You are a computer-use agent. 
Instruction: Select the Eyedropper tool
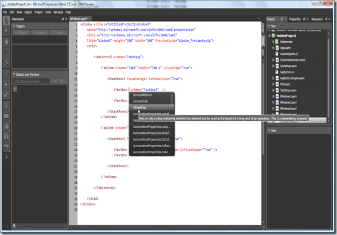(6, 74)
